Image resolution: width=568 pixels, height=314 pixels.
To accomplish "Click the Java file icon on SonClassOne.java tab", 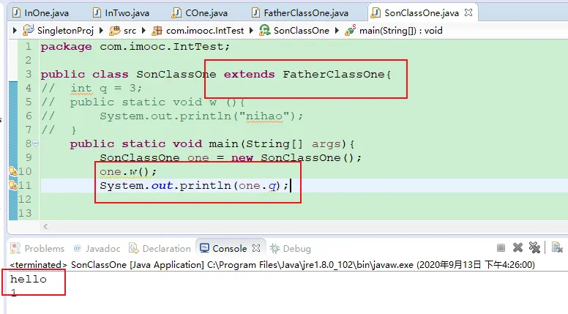I will pyautogui.click(x=375, y=12).
